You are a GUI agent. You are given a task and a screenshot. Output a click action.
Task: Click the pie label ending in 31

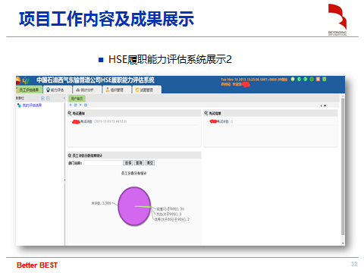tap(171, 209)
